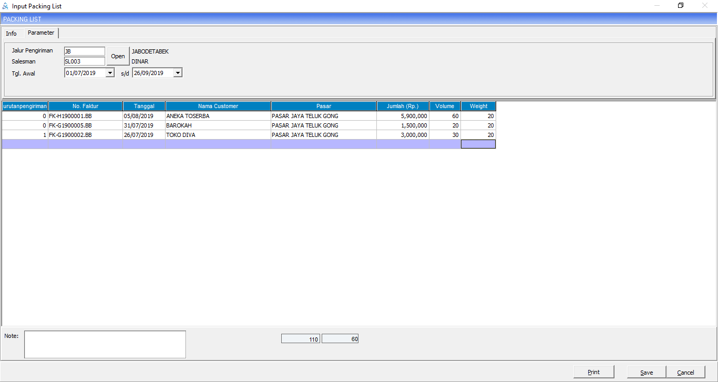Click into the Salesman code field SL003
Viewport: 718px width, 382px height.
tap(84, 61)
